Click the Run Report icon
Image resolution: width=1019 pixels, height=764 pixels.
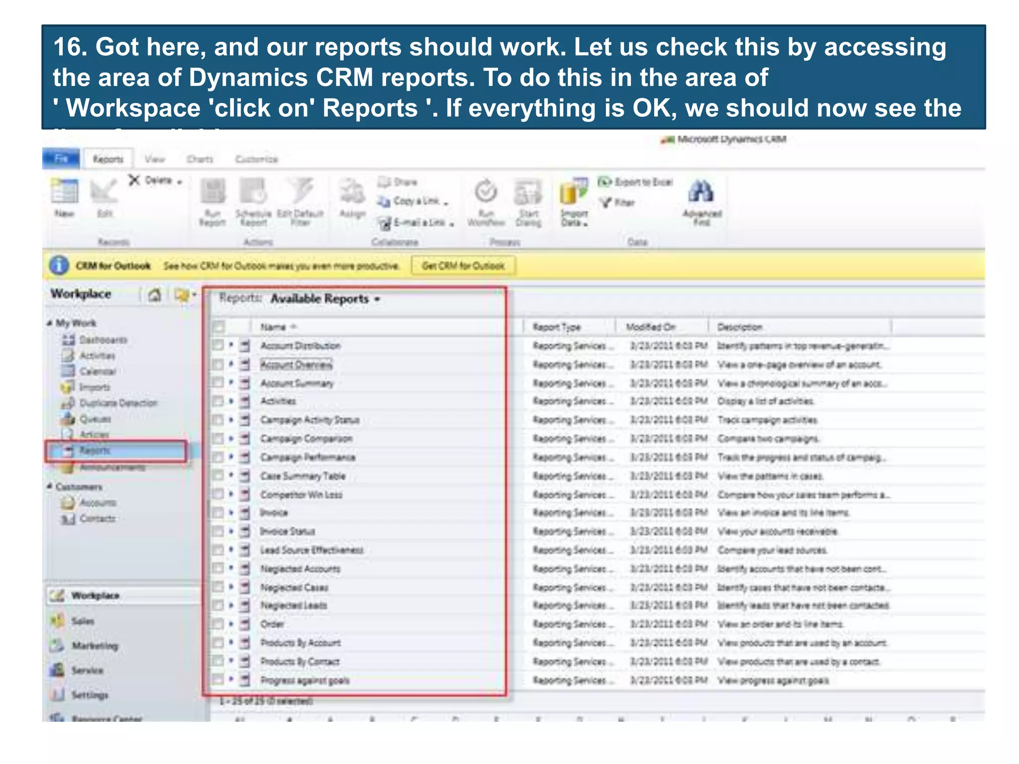(x=213, y=191)
